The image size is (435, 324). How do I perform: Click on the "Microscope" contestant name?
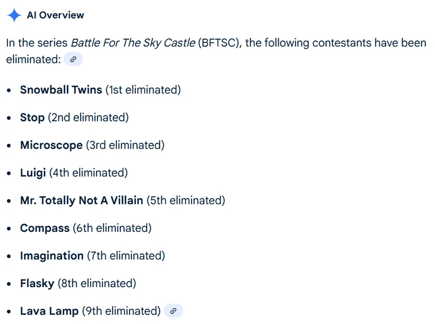tap(51, 145)
